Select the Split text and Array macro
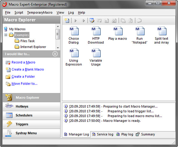This screenshot has width=178, height=147. (161, 35)
